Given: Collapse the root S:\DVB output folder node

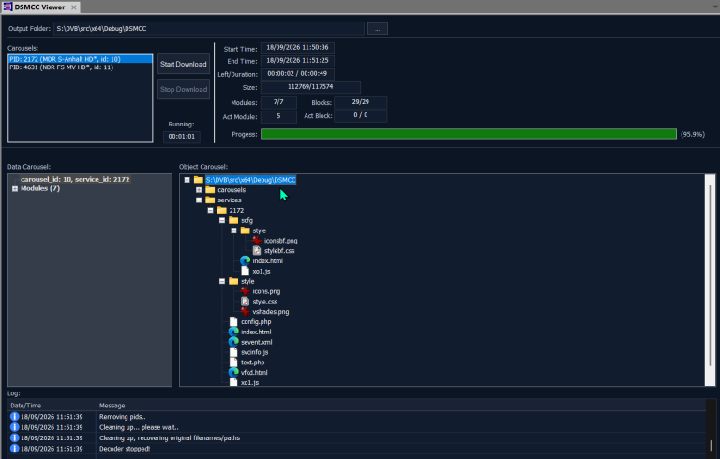Looking at the screenshot, I should click(187, 180).
